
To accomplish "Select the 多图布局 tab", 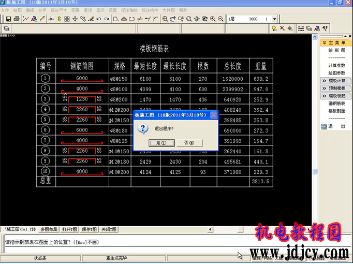I will click(x=49, y=229).
